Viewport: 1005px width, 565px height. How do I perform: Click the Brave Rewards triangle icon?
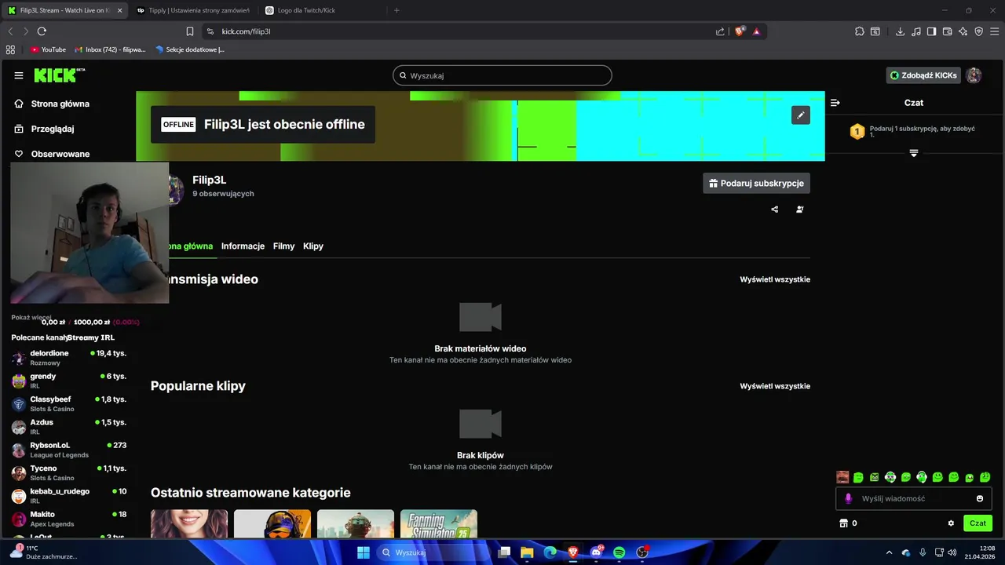pyautogui.click(x=756, y=31)
